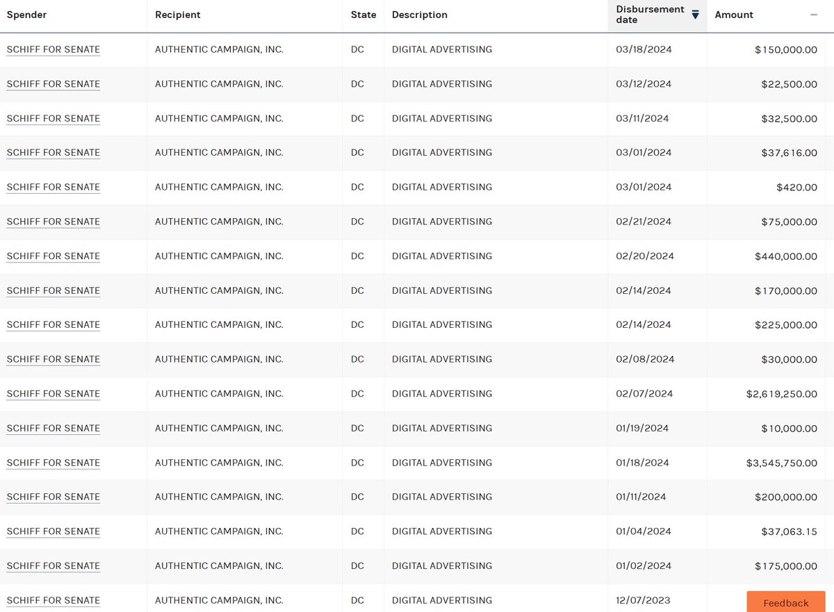834x612 pixels.
Task: Open SCHIFF FOR SENATE link dated 01/11/2024
Action: tap(54, 497)
